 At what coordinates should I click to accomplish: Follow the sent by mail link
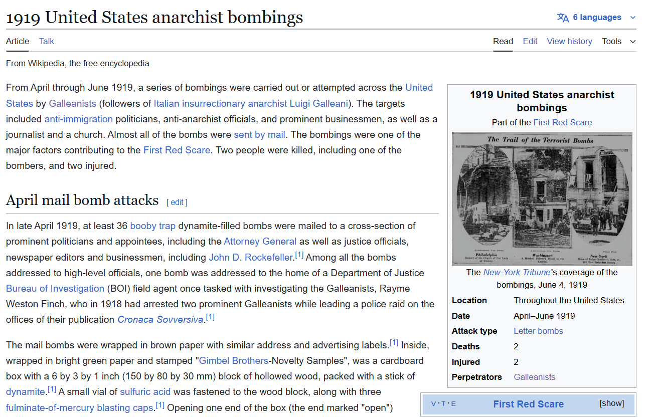tap(259, 135)
